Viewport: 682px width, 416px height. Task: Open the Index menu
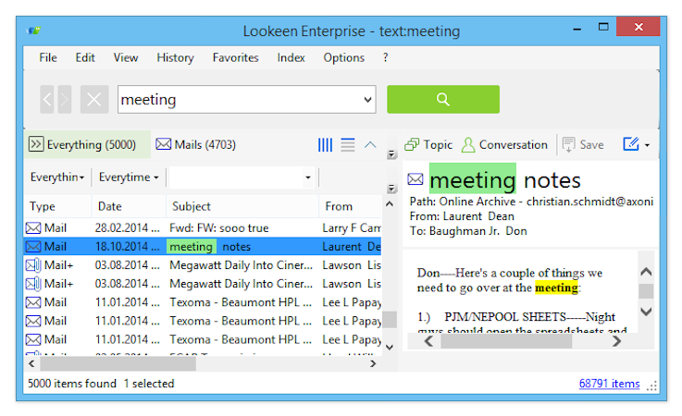coord(291,57)
